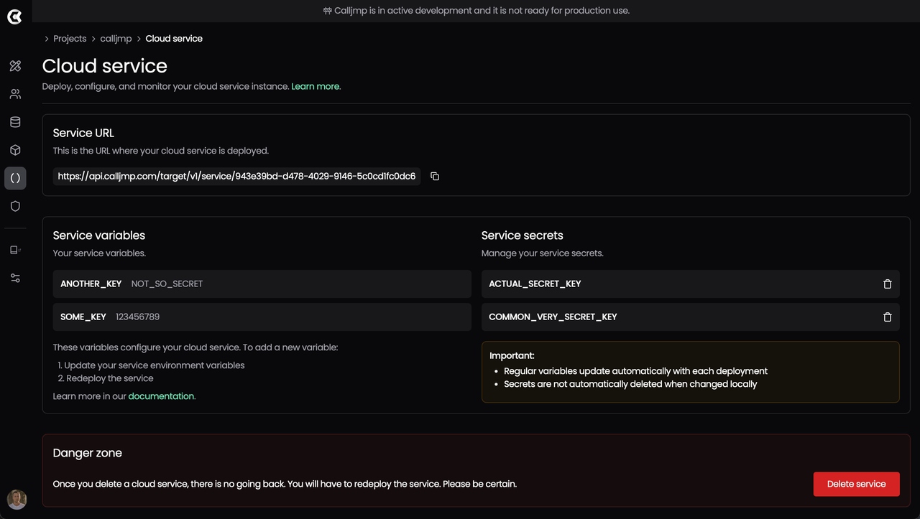Click the Service URL heading

pos(83,133)
